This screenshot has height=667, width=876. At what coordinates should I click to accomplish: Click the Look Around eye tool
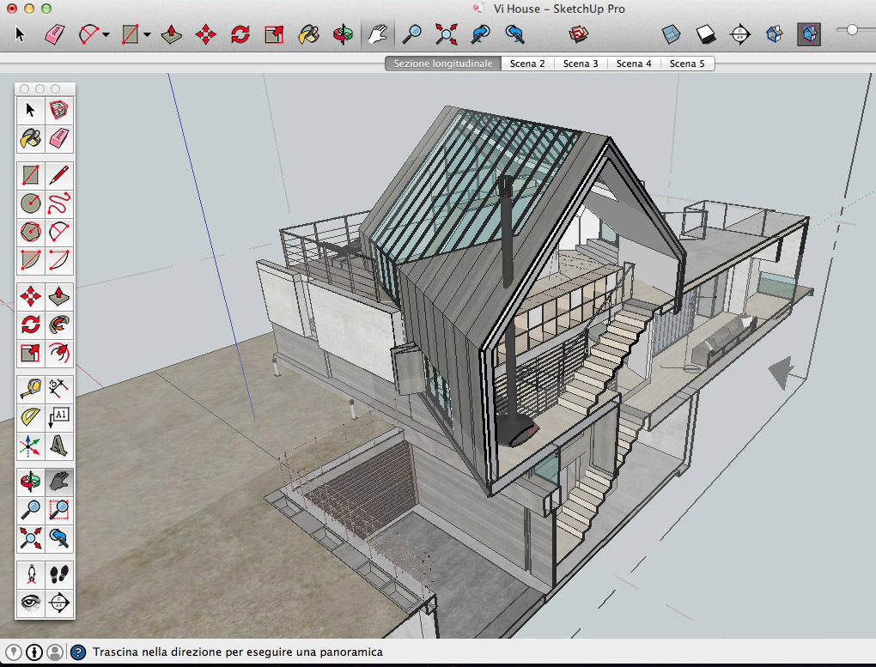pyautogui.click(x=31, y=602)
